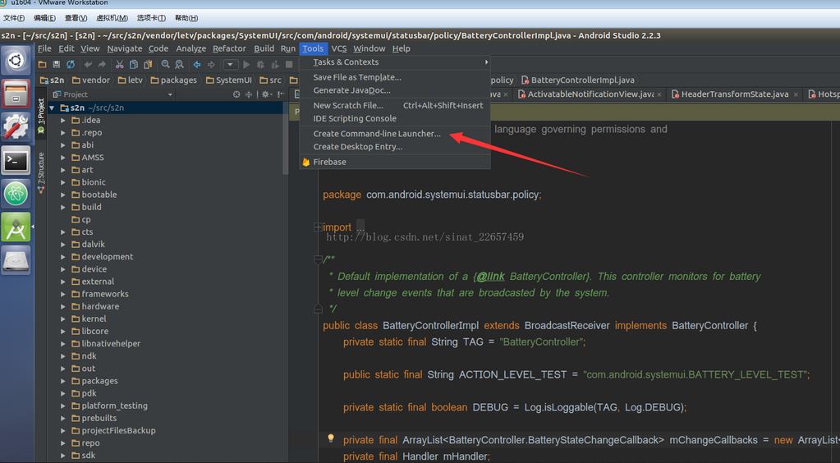Open Terminal from Ubuntu dock

[x=16, y=160]
